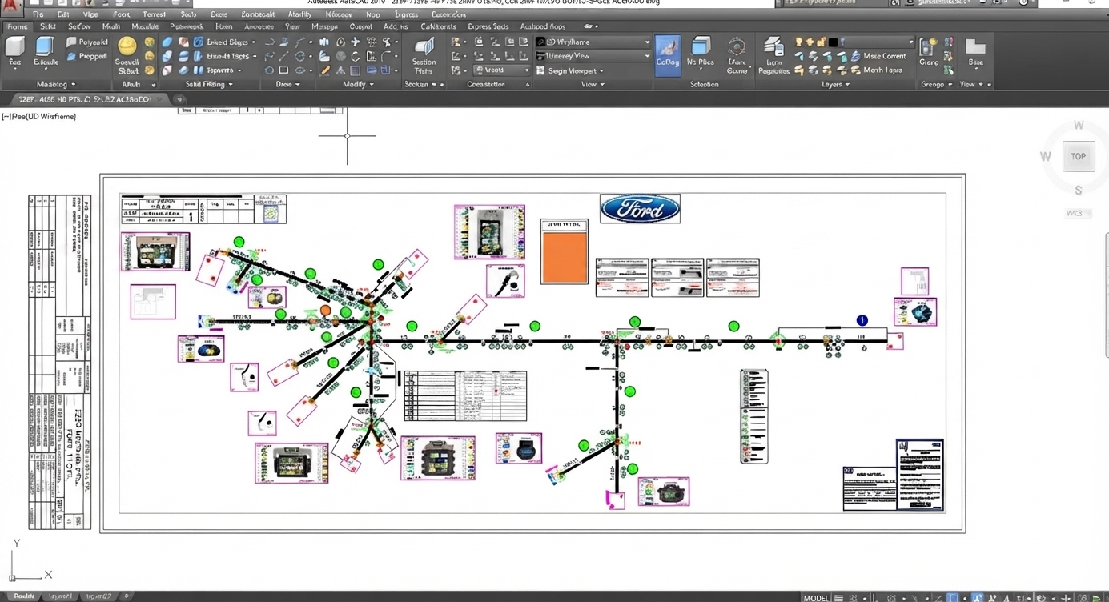The height and width of the screenshot is (602, 1109).
Task: Open the 3D Wireframe visual style dropdown
Action: 593,42
